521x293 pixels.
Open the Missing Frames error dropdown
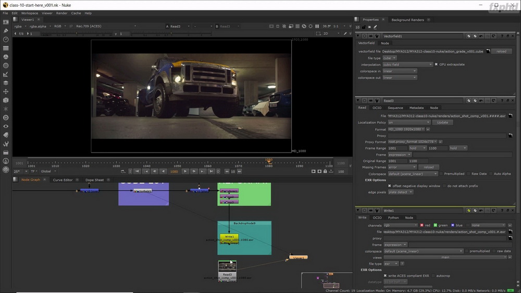pos(402,167)
